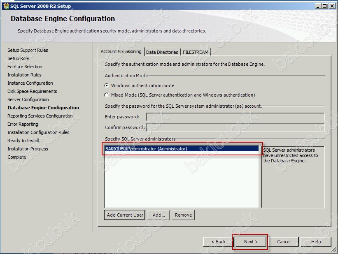Open the Data Directories tab
The height and width of the screenshot is (254, 338).
click(x=162, y=52)
